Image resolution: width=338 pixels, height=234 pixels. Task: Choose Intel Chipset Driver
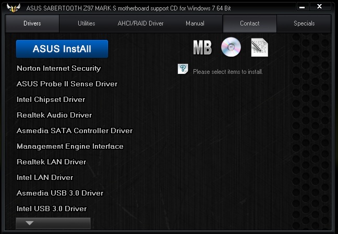pos(51,99)
